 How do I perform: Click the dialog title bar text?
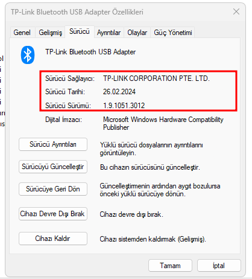pyautogui.click(x=77, y=12)
